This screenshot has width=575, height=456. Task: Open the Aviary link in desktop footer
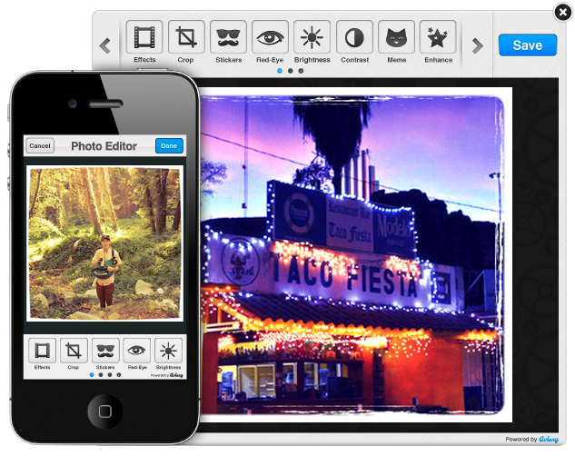(549, 439)
